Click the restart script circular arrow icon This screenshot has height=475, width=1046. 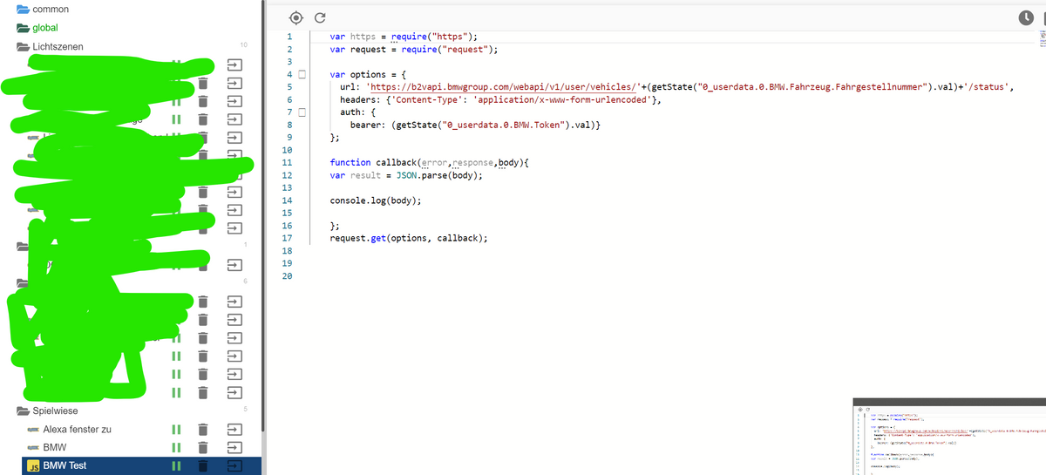tap(320, 17)
